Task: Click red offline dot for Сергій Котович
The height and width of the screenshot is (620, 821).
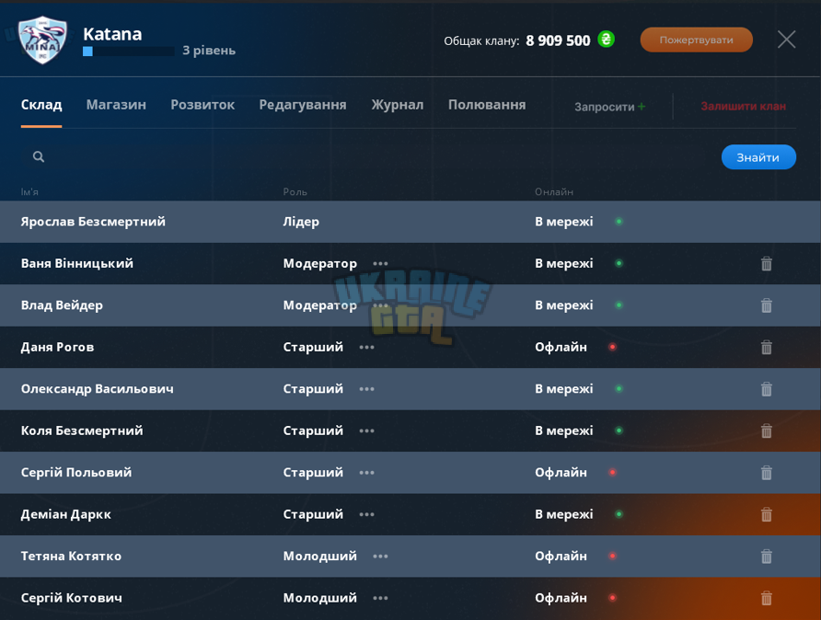Action: tap(612, 598)
